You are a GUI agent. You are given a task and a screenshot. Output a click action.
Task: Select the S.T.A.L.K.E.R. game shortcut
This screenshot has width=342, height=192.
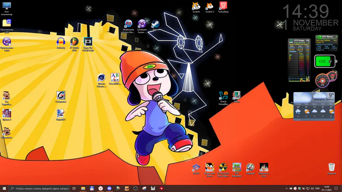(x=223, y=170)
